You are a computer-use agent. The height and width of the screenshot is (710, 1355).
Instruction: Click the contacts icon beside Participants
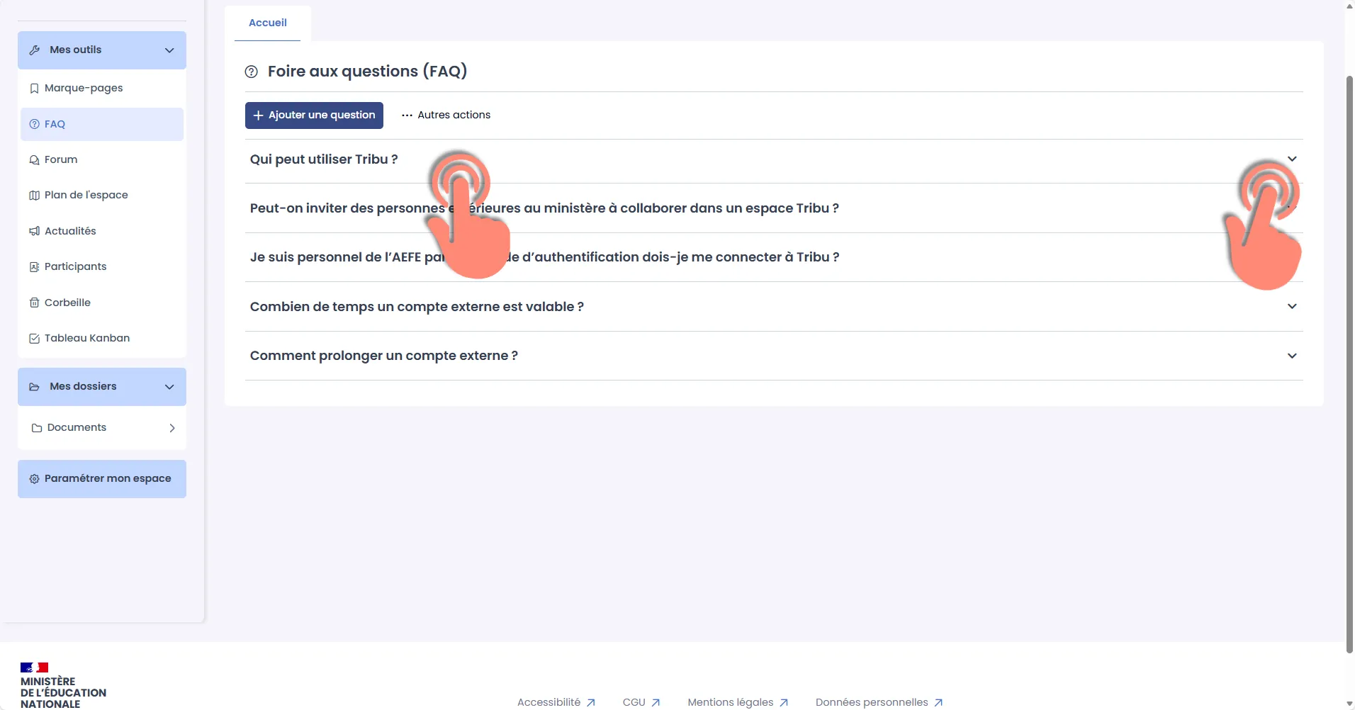34,267
